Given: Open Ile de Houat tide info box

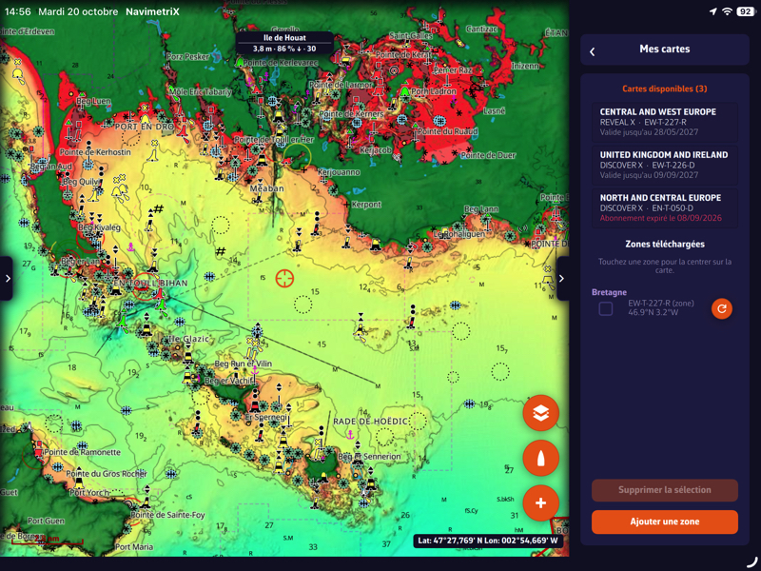Looking at the screenshot, I should (284, 43).
